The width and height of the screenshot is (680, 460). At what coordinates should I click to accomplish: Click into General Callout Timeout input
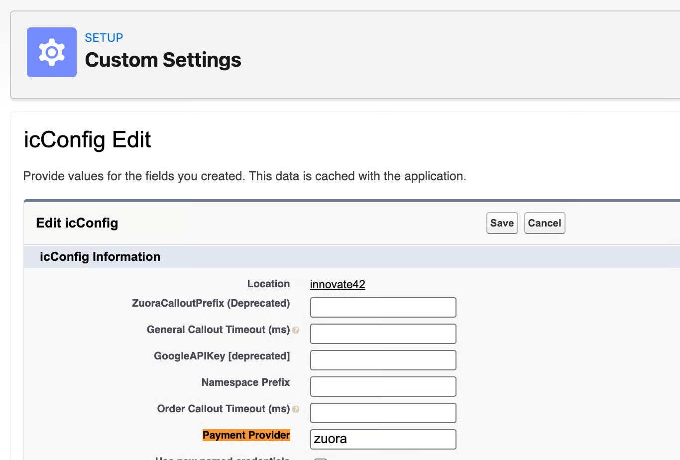point(383,334)
